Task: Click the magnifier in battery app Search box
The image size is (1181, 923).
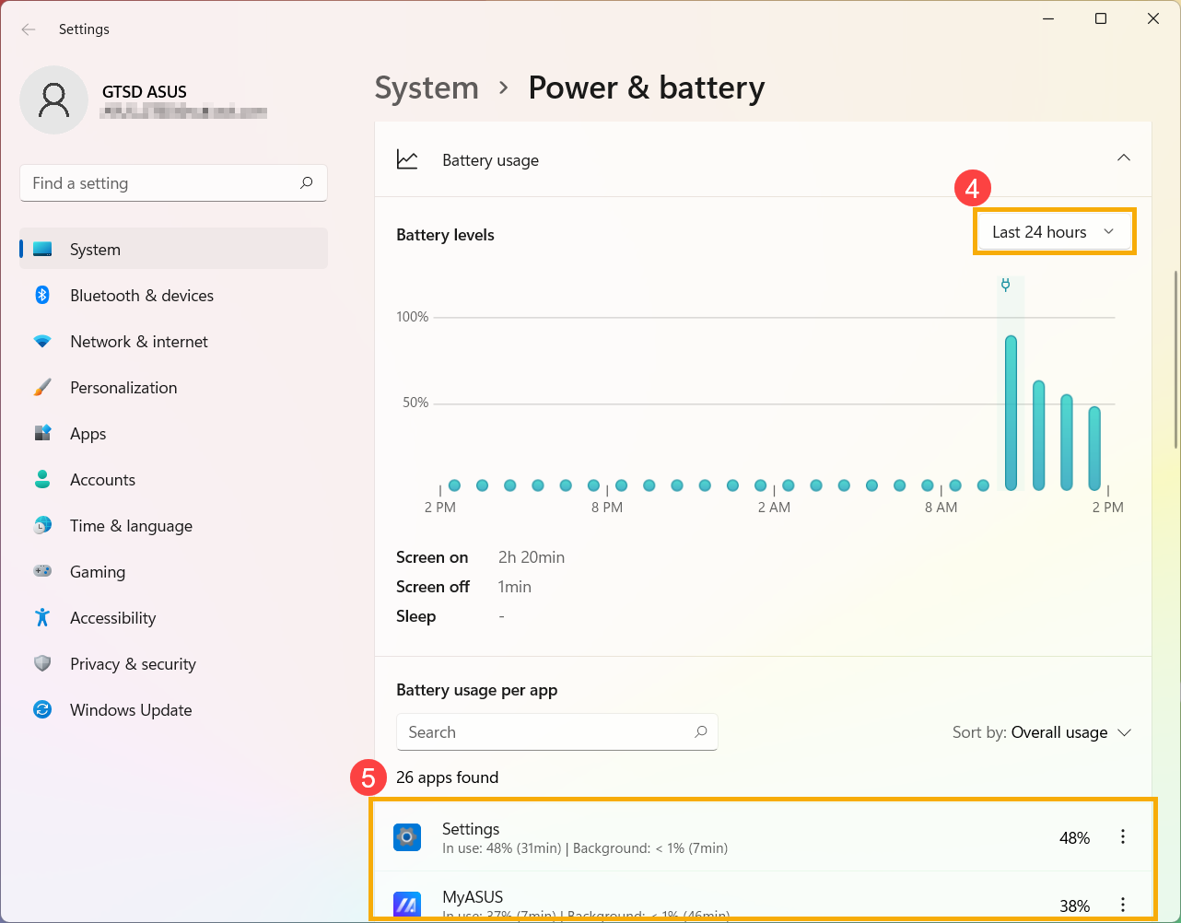Action: [x=701, y=731]
